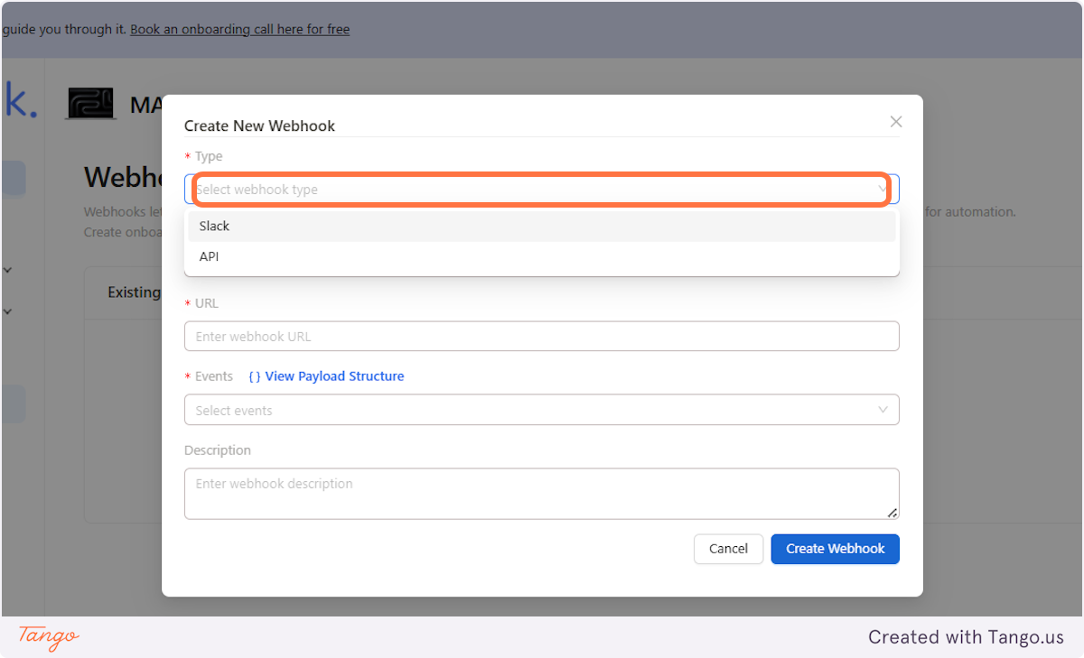
Task: Close the Create New Webhook dialog
Action: coord(896,122)
